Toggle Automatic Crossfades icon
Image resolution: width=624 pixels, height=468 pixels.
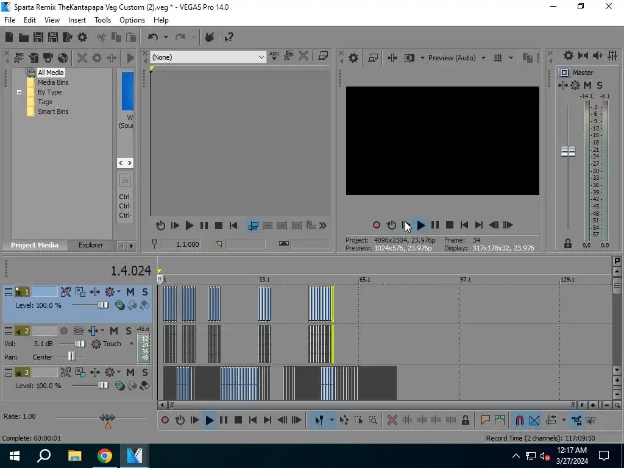click(534, 420)
